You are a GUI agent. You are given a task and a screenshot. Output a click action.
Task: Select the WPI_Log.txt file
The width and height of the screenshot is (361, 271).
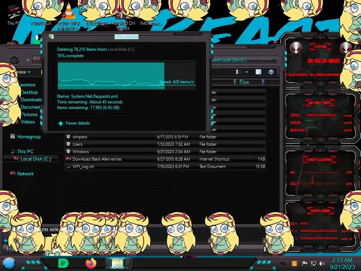point(165,167)
